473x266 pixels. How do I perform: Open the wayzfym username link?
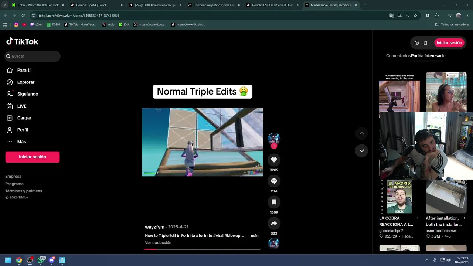point(154,227)
